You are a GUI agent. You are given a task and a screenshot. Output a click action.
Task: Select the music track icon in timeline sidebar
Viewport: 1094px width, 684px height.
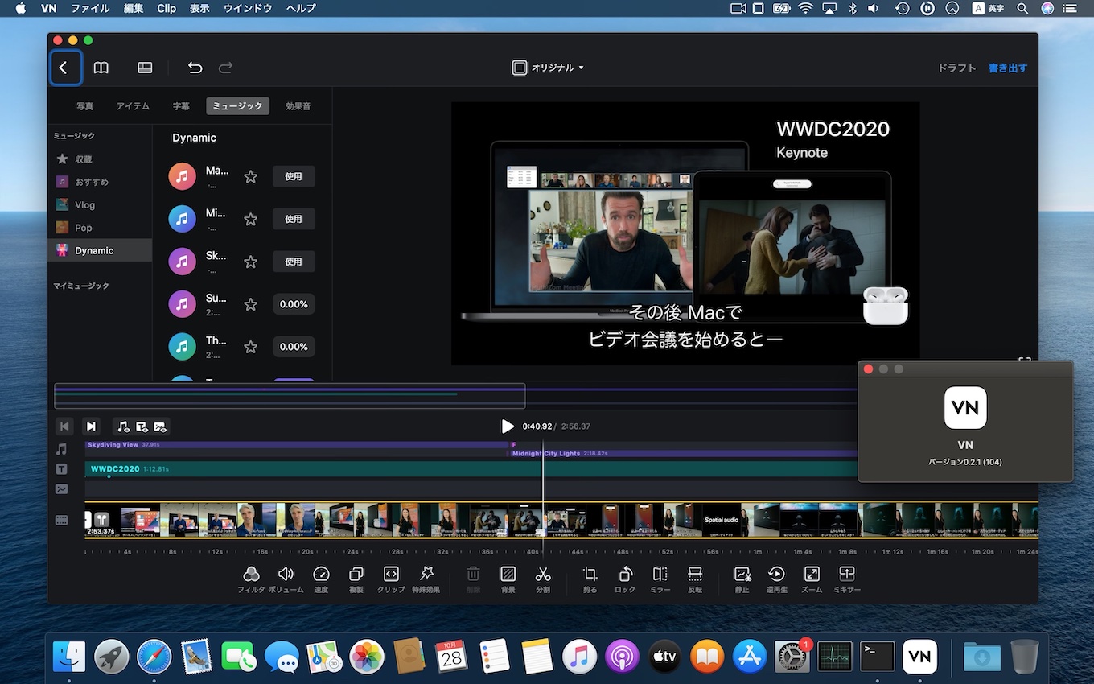(61, 449)
